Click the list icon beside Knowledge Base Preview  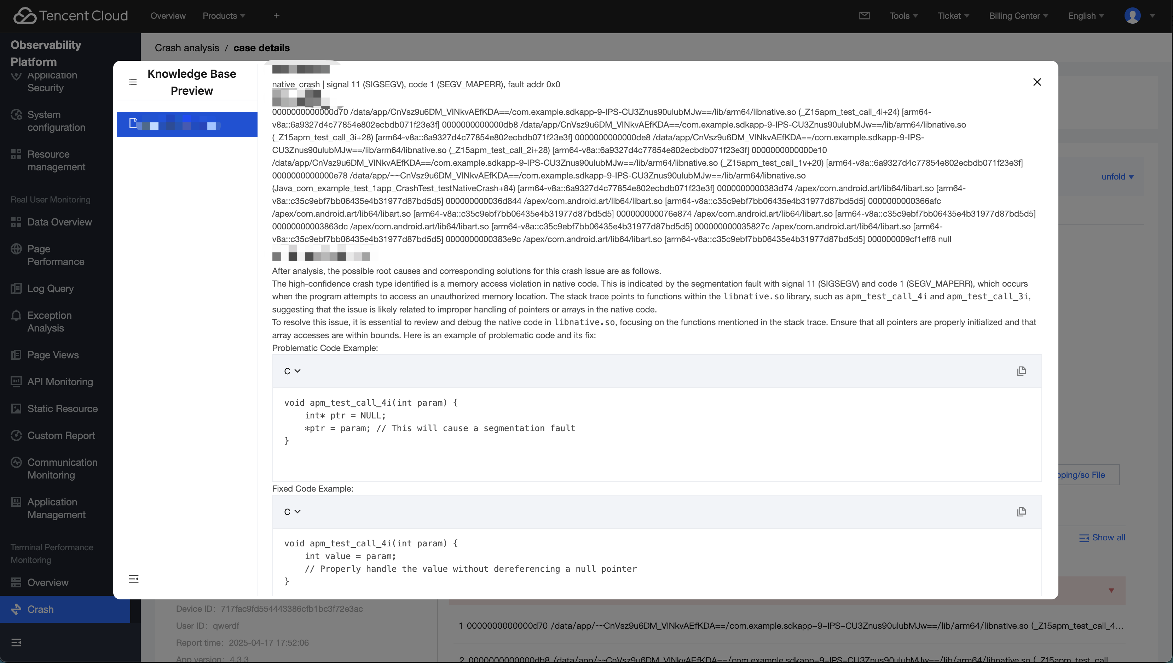[133, 82]
